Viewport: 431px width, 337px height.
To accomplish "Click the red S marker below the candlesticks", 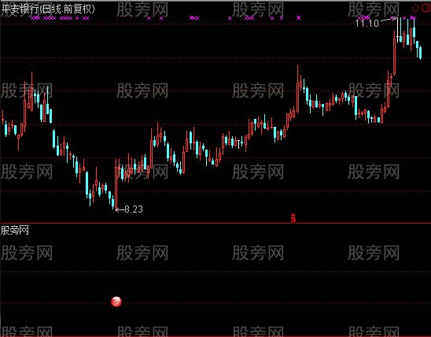I will click(293, 218).
